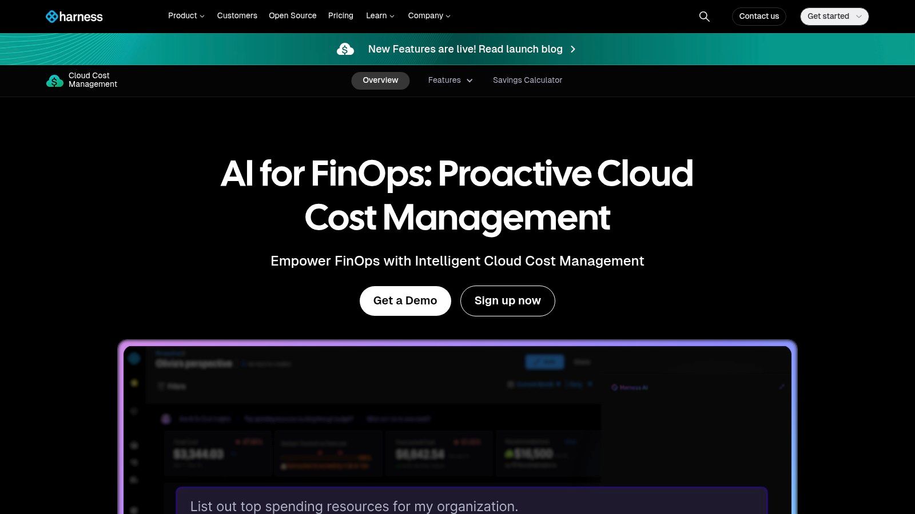Open the Contact us page

[759, 17]
